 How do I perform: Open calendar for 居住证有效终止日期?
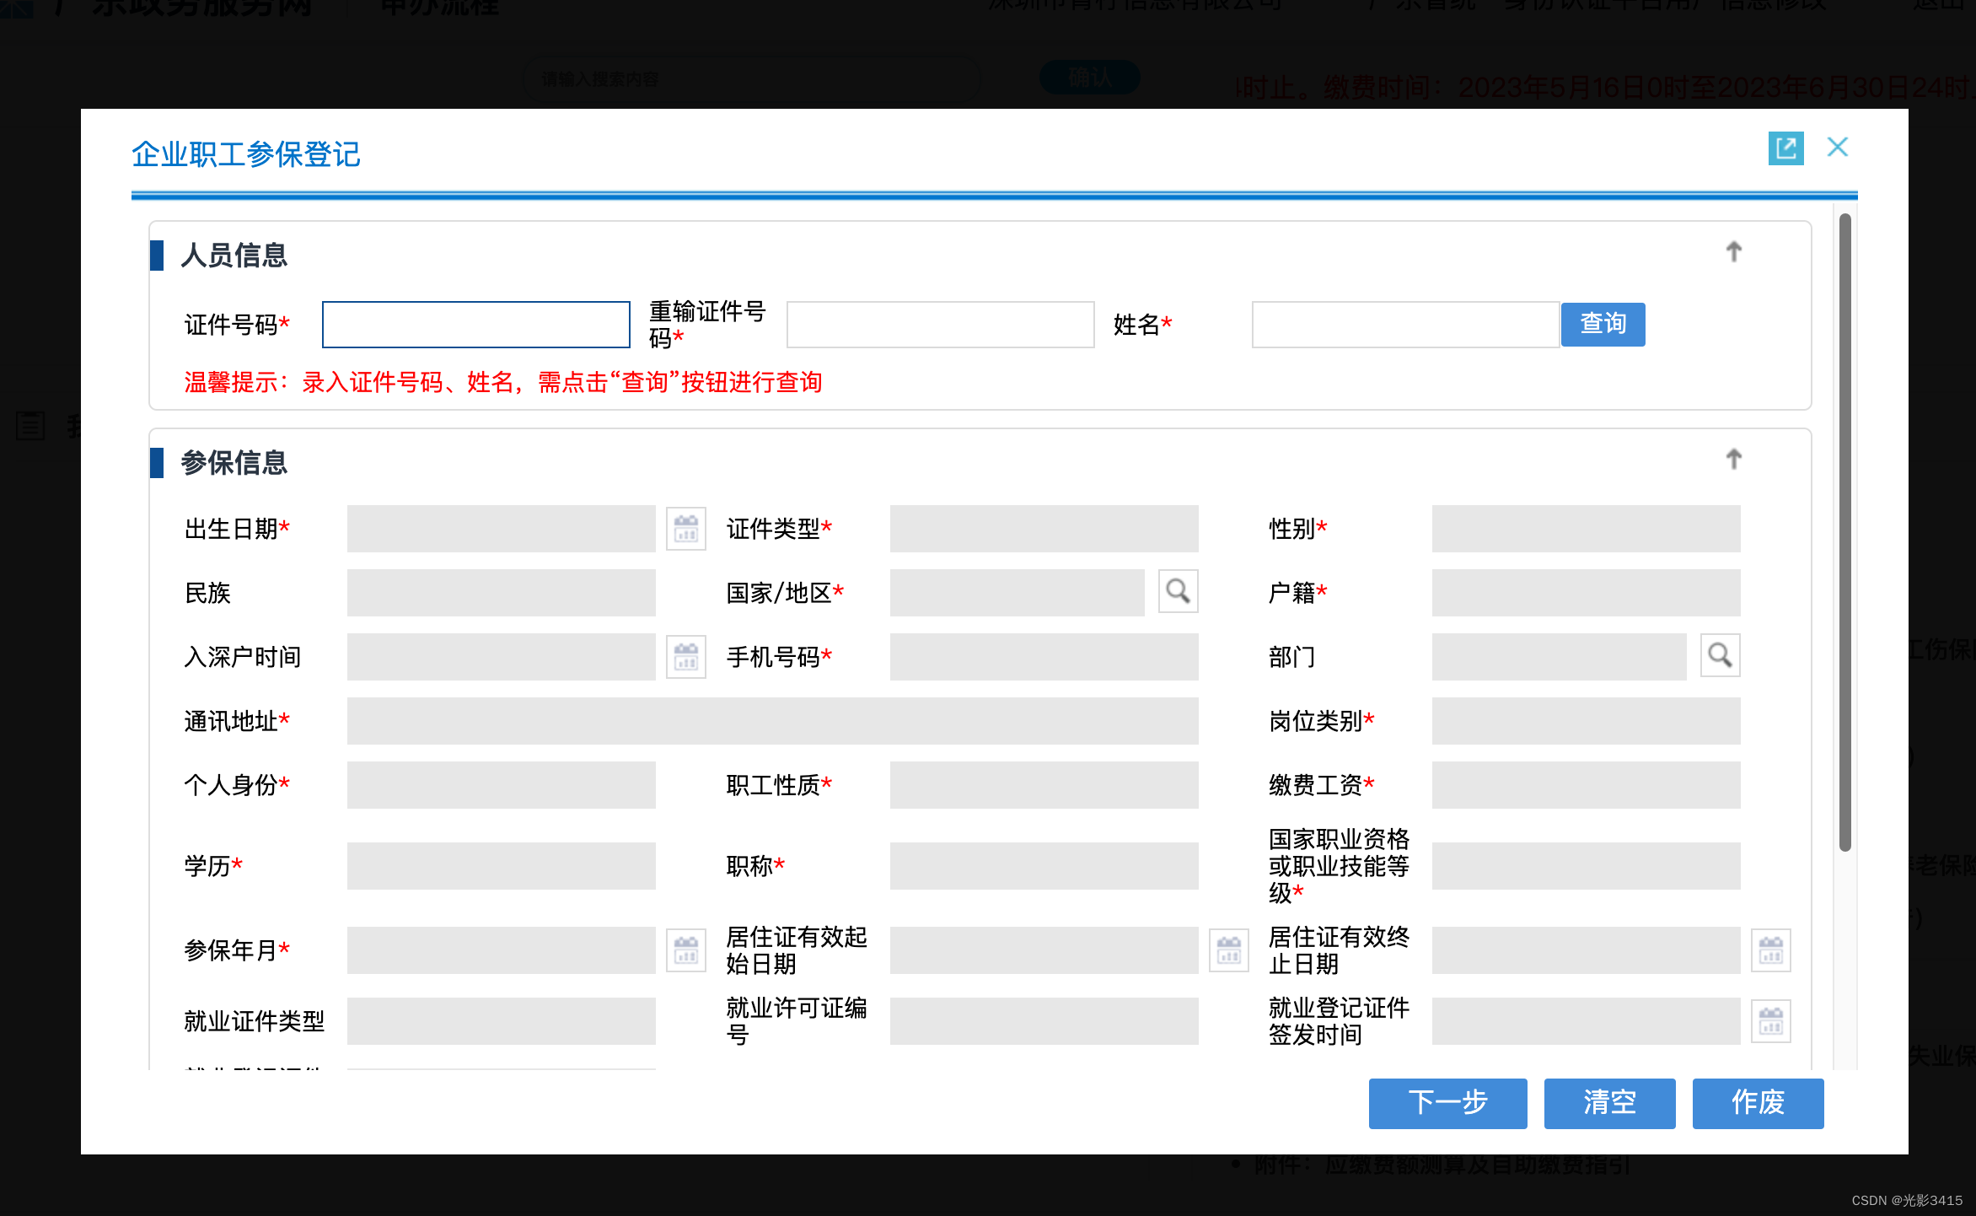tap(1770, 950)
